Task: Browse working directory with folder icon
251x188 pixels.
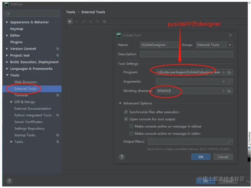Action: pyautogui.click(x=229, y=91)
